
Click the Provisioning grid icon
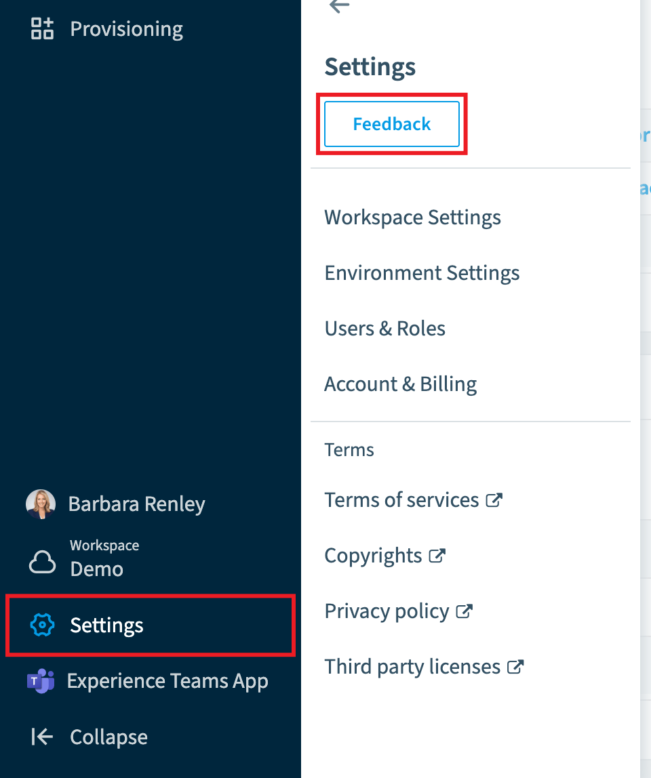coord(42,28)
